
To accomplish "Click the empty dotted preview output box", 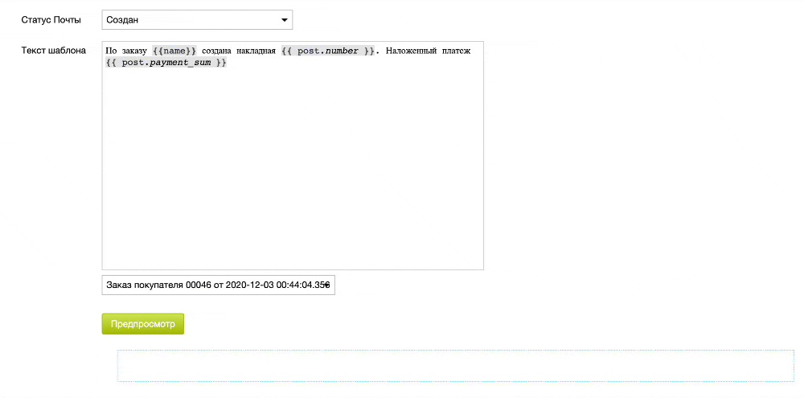I will (455, 366).
